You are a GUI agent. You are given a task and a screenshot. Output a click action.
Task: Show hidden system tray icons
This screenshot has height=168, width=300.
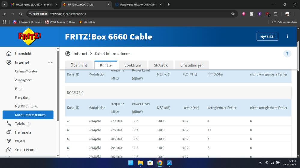pos(260,163)
